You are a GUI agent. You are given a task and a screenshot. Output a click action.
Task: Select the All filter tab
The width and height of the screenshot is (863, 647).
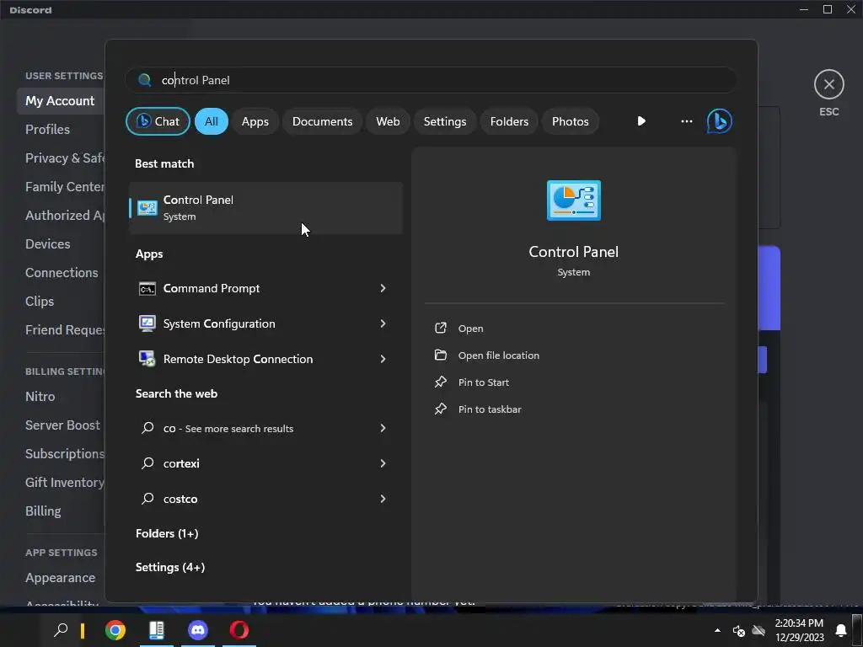coord(212,121)
